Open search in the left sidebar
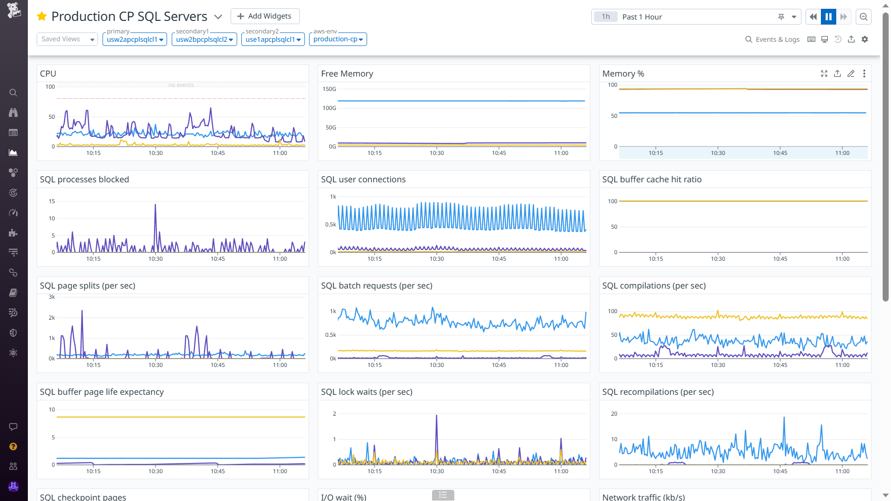 point(13,93)
